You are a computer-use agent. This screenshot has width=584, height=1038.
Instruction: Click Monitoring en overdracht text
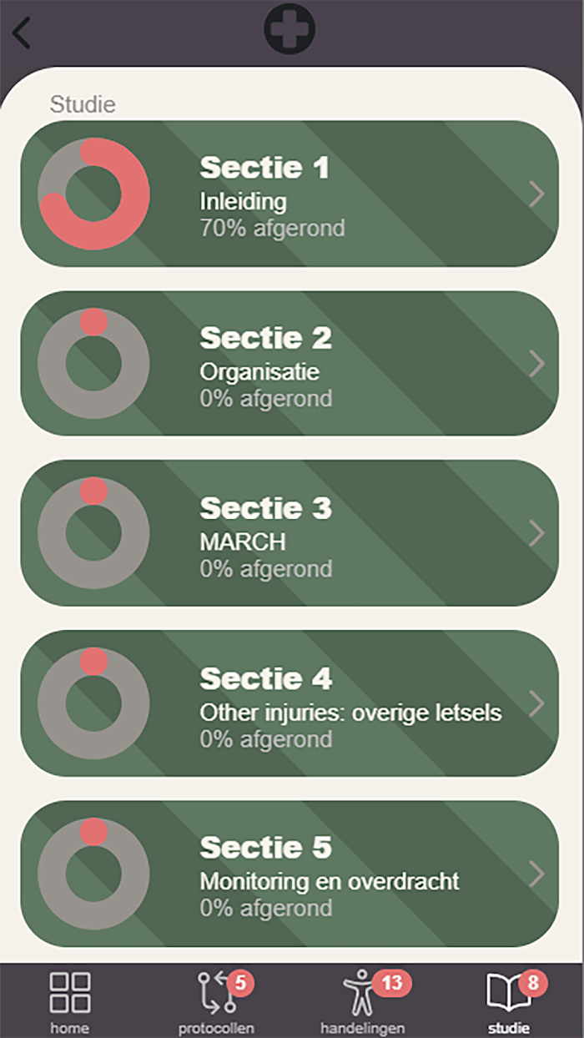(x=330, y=881)
